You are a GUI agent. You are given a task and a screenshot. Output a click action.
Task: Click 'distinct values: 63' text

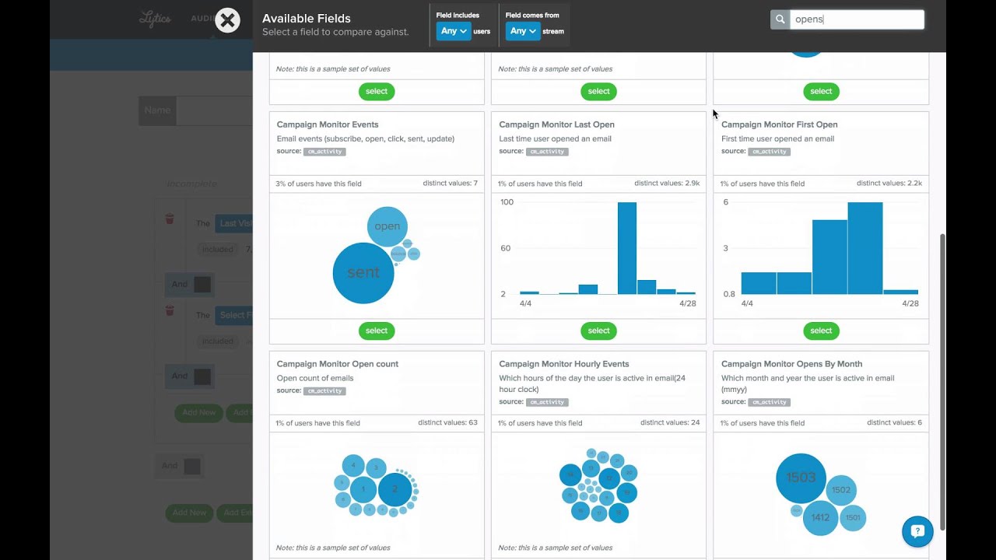[448, 423]
